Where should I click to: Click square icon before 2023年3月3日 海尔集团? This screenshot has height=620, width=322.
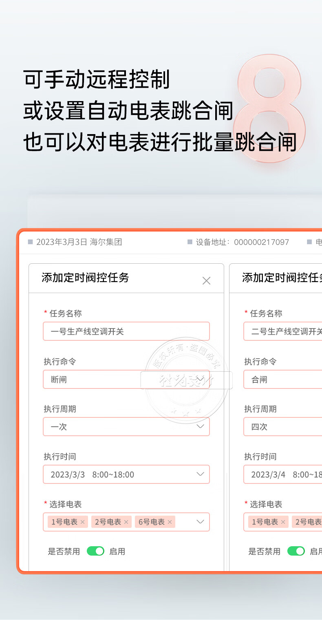(30, 242)
